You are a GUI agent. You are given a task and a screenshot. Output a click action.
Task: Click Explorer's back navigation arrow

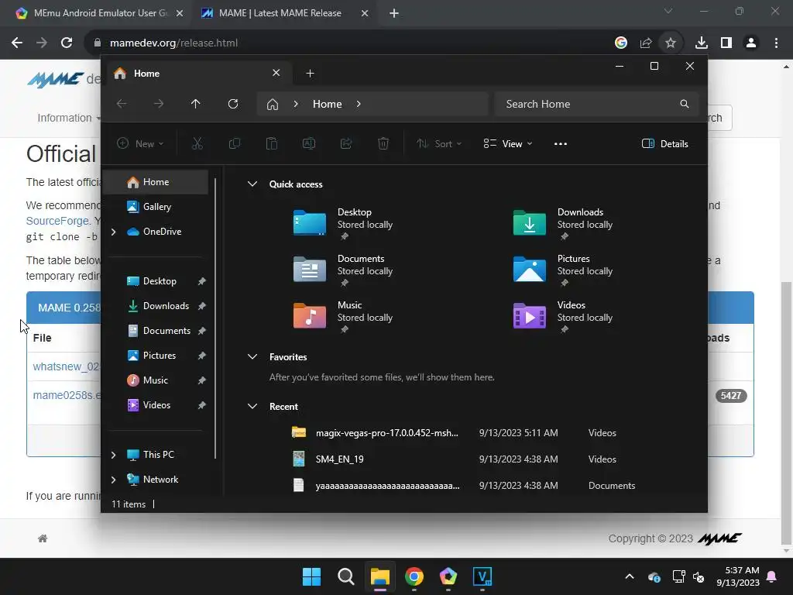pos(122,104)
